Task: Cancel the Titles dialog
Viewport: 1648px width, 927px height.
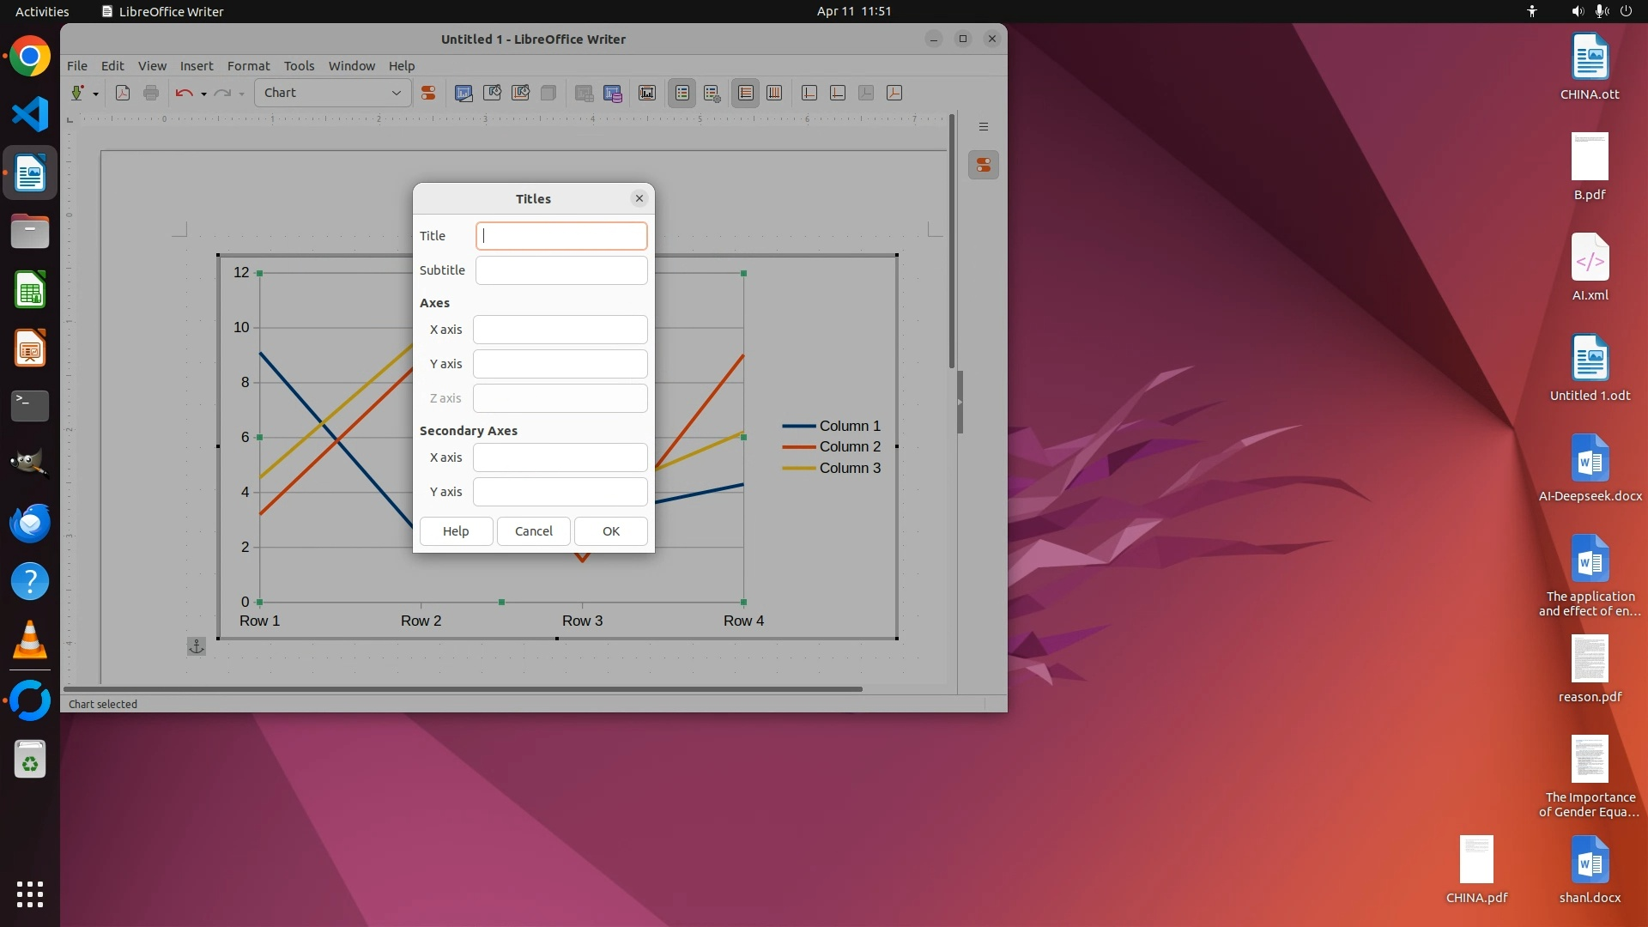Action: pyautogui.click(x=533, y=531)
